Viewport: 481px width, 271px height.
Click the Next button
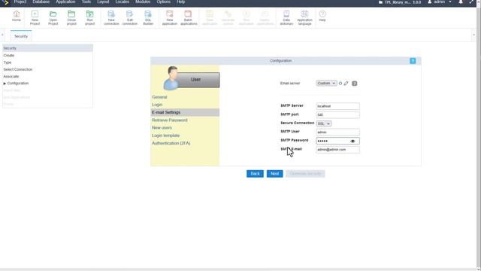[x=274, y=174]
